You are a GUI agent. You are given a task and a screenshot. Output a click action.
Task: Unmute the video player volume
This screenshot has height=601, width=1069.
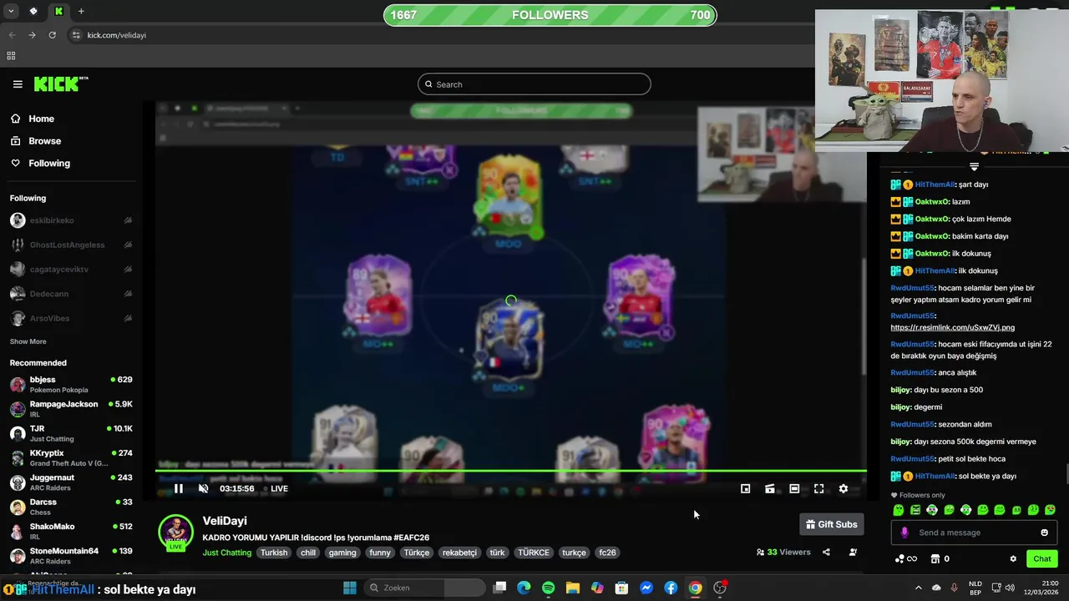pyautogui.click(x=203, y=488)
